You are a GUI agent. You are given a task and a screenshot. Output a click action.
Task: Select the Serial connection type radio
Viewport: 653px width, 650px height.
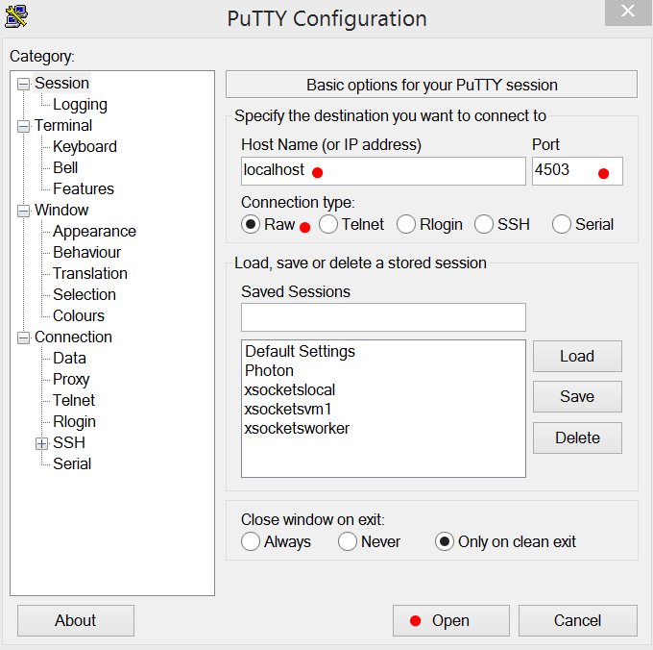562,224
